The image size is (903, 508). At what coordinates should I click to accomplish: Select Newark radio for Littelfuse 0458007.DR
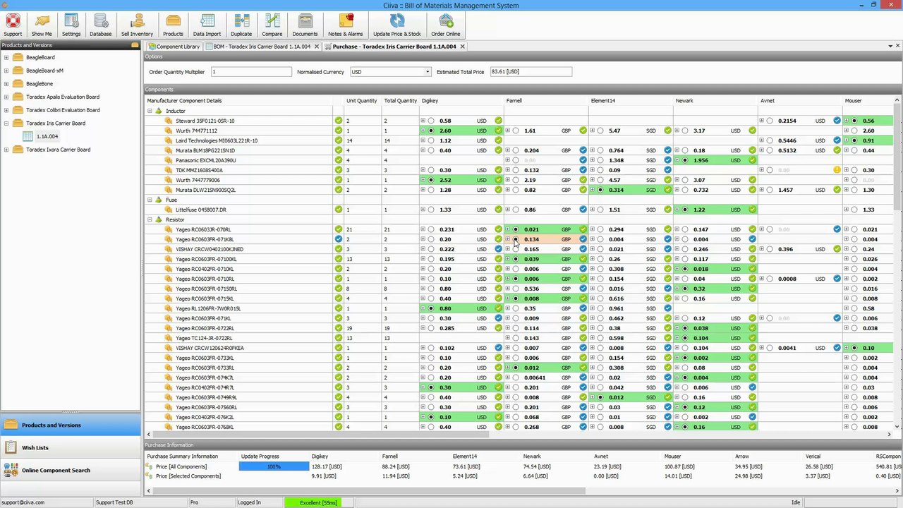(x=685, y=210)
